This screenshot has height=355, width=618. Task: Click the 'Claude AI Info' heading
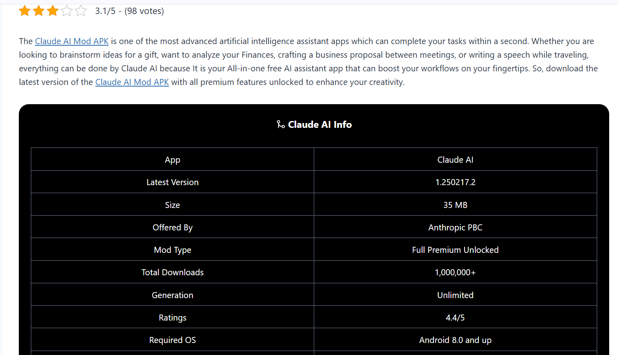320,125
